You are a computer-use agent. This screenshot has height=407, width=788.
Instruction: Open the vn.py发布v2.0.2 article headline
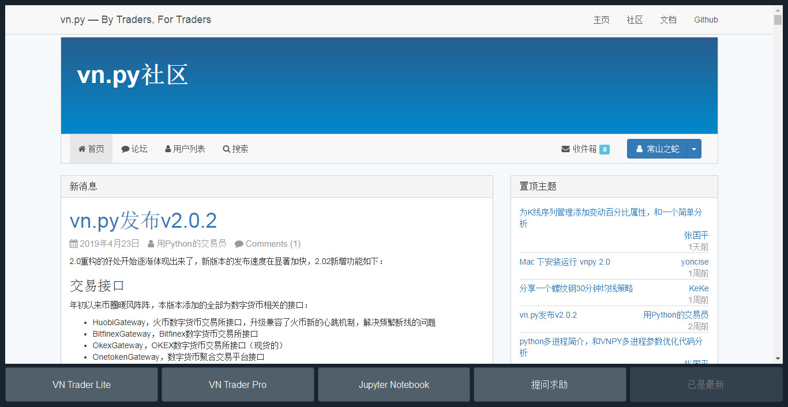click(x=143, y=221)
